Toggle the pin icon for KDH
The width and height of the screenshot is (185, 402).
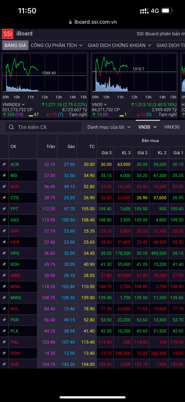(x=4, y=264)
